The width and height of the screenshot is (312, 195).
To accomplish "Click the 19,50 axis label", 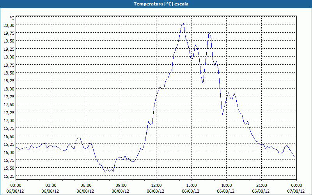I will pyautogui.click(x=9, y=41).
